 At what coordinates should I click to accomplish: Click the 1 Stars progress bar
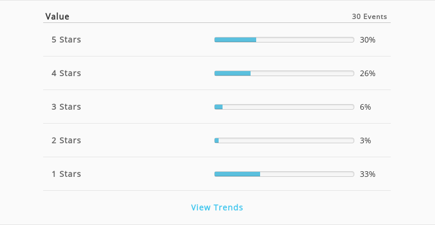point(284,174)
